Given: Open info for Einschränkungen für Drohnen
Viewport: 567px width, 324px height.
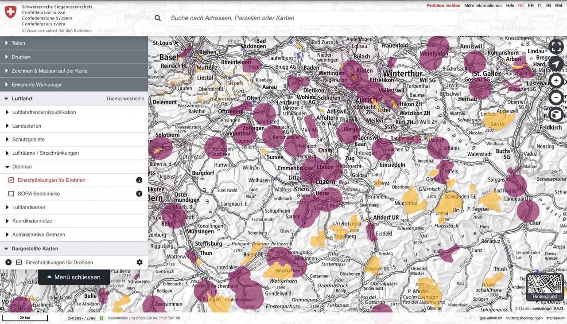Looking at the screenshot, I should coord(139,180).
